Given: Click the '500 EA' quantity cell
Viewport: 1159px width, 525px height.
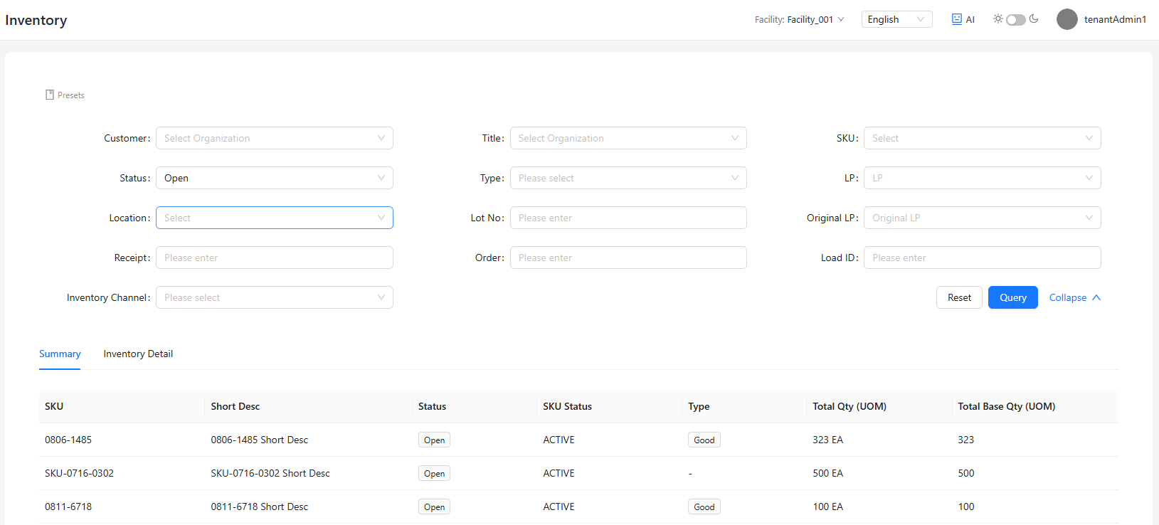Looking at the screenshot, I should pyautogui.click(x=827, y=473).
